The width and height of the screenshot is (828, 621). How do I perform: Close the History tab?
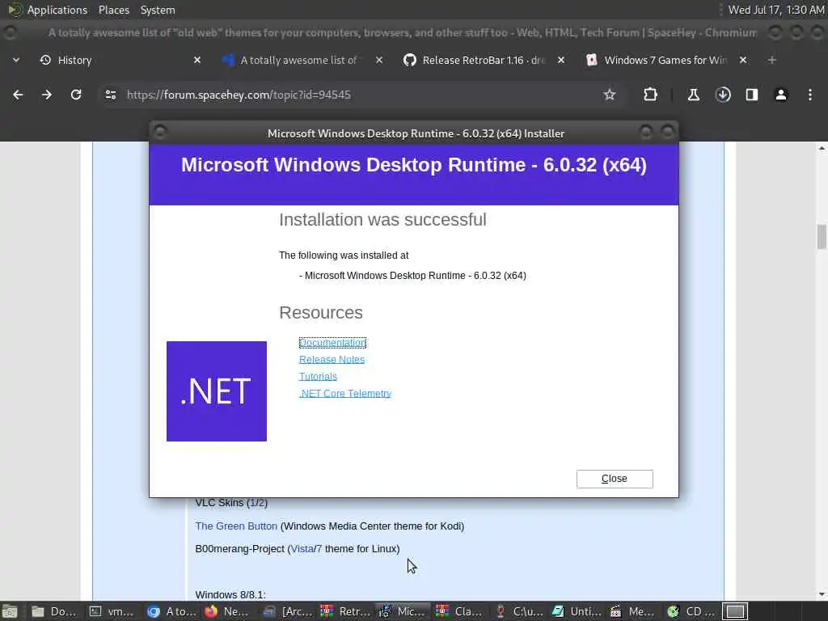pyautogui.click(x=197, y=60)
